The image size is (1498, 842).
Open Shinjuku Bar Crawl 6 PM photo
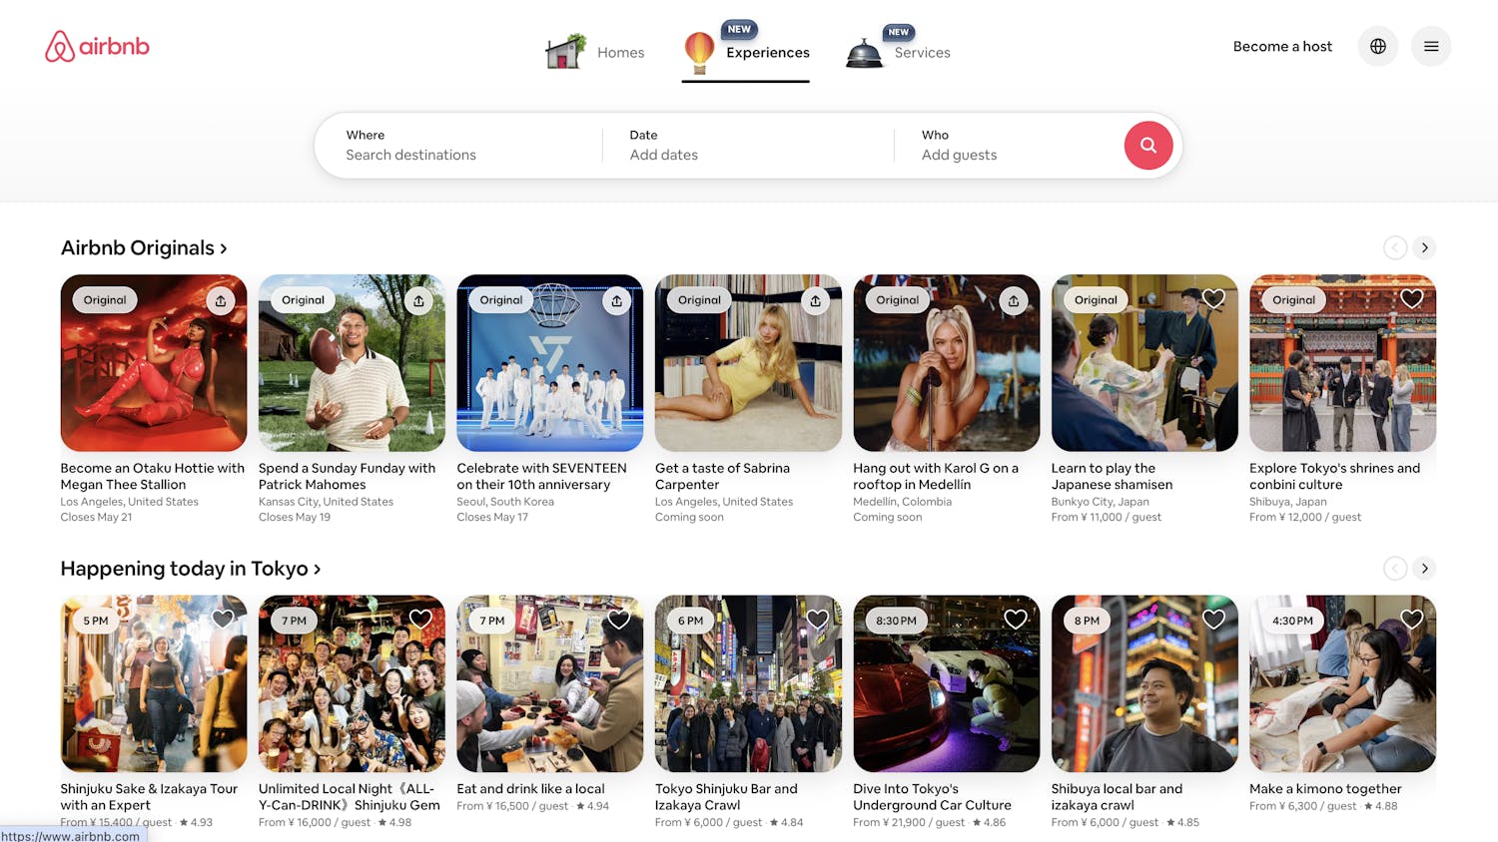pyautogui.click(x=748, y=683)
